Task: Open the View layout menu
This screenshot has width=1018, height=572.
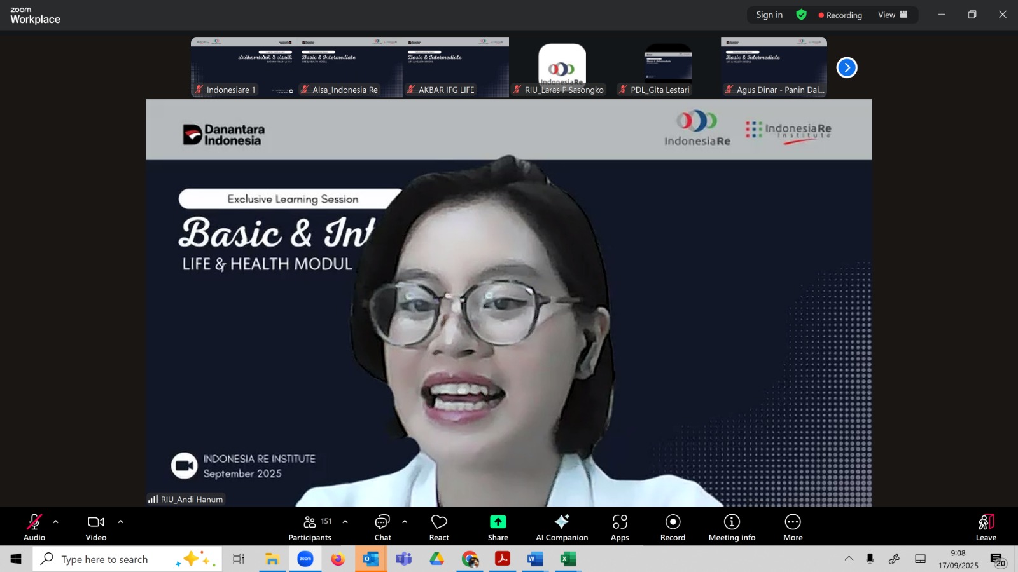Action: tap(893, 15)
